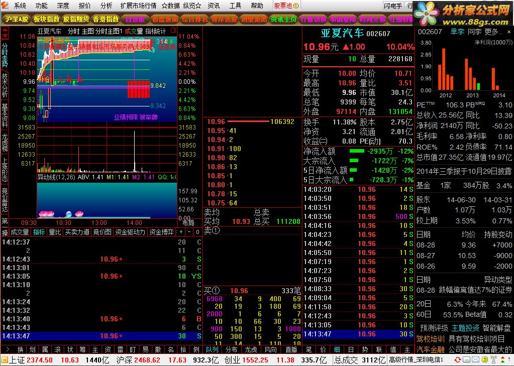Open the 功能 menu

[x=41, y=6]
